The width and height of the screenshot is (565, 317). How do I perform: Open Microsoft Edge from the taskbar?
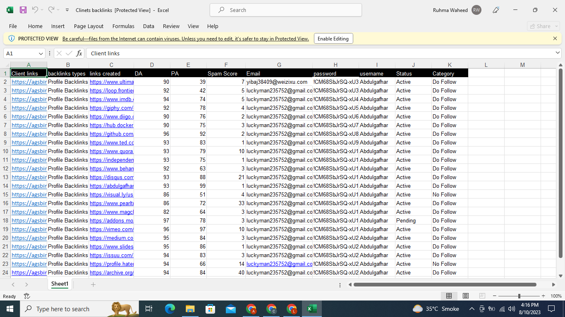[x=170, y=309]
